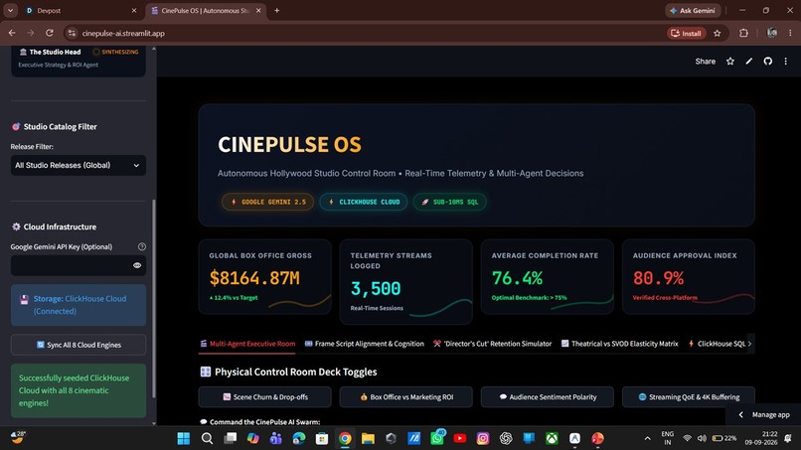The height and width of the screenshot is (450, 801).
Task: Click the Install app button in address bar
Action: coord(687,33)
